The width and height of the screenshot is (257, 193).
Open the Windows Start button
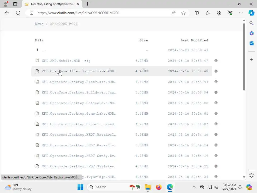pyautogui.click(x=80, y=187)
